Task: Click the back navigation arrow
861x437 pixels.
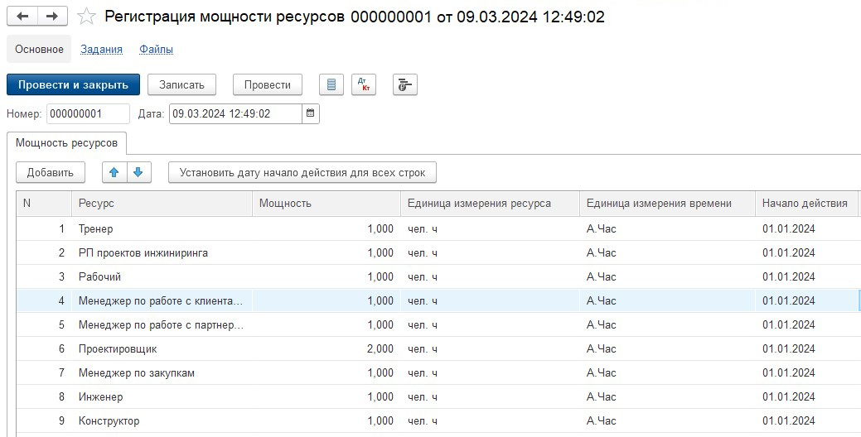Action: point(23,17)
